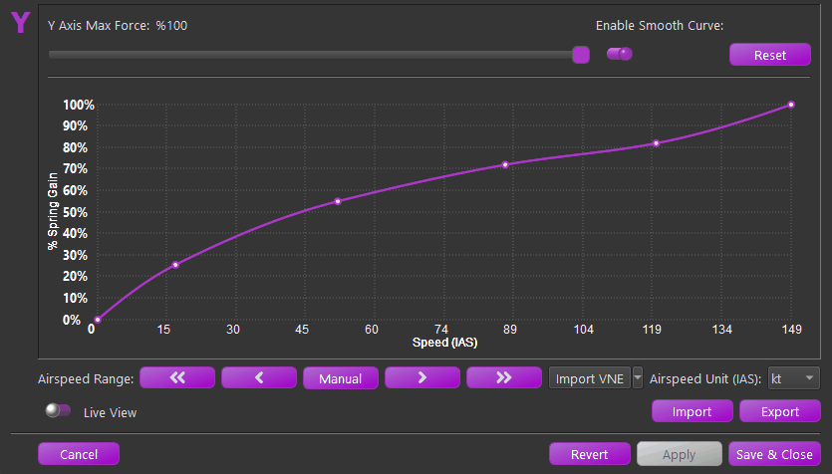Click the Import button
Screen dimensions: 832x474
tap(693, 411)
